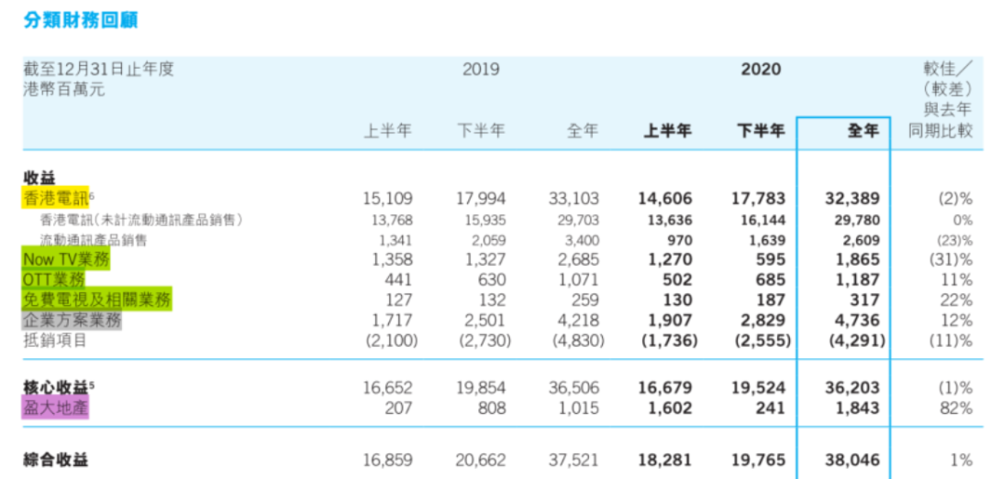Click the 同期比較 header text
This screenshot has height=479, width=991.
pos(940,131)
